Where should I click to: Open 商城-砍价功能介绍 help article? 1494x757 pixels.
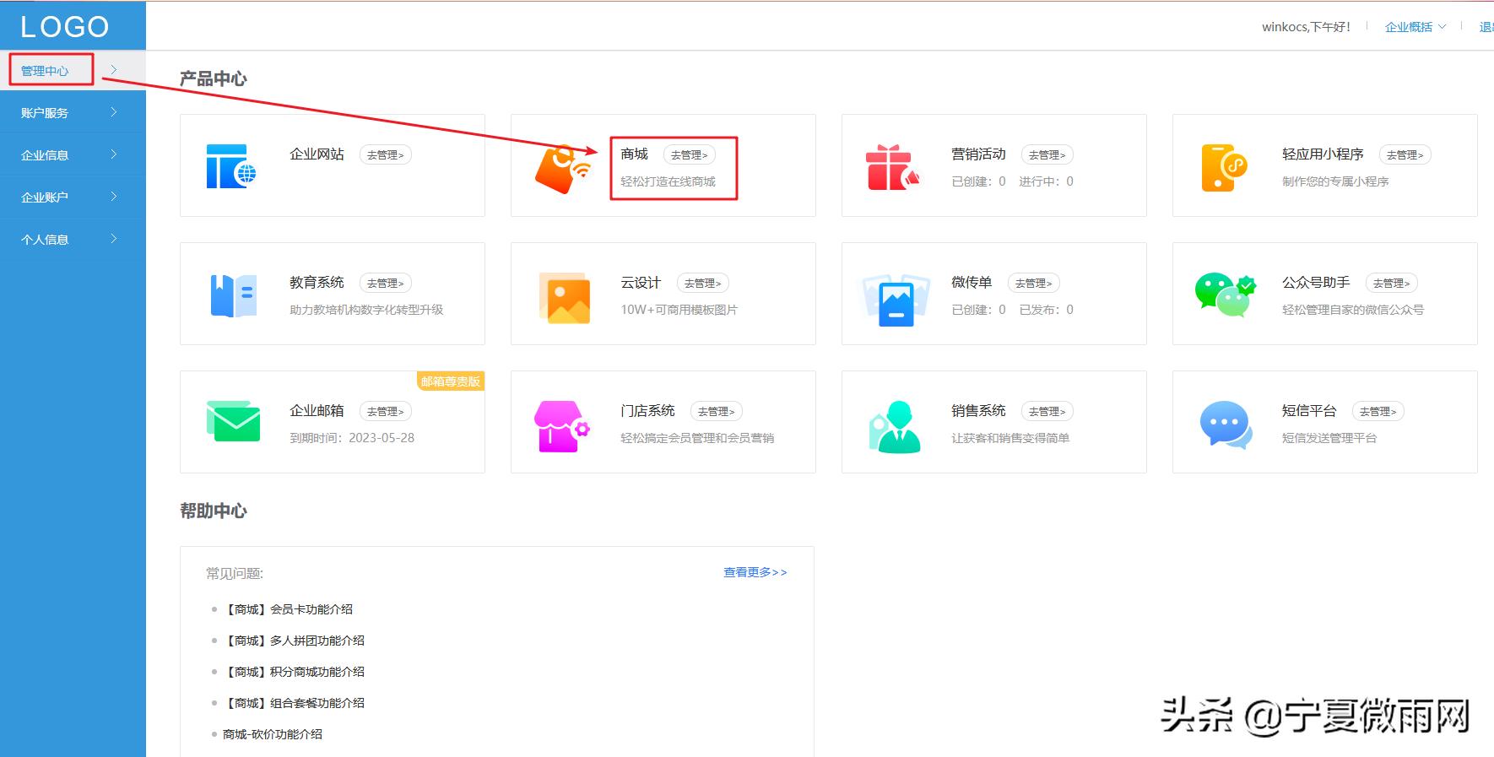pos(273,734)
